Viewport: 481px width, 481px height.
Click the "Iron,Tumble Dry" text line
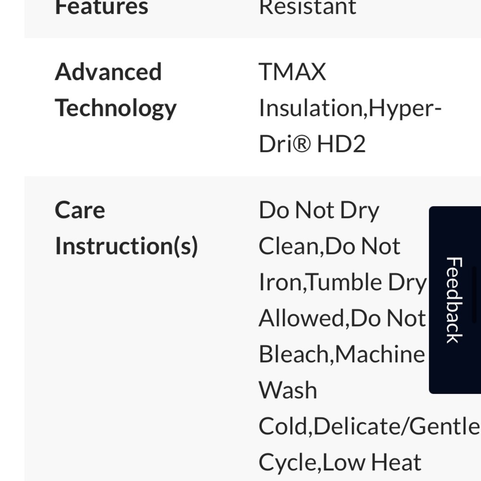(342, 282)
